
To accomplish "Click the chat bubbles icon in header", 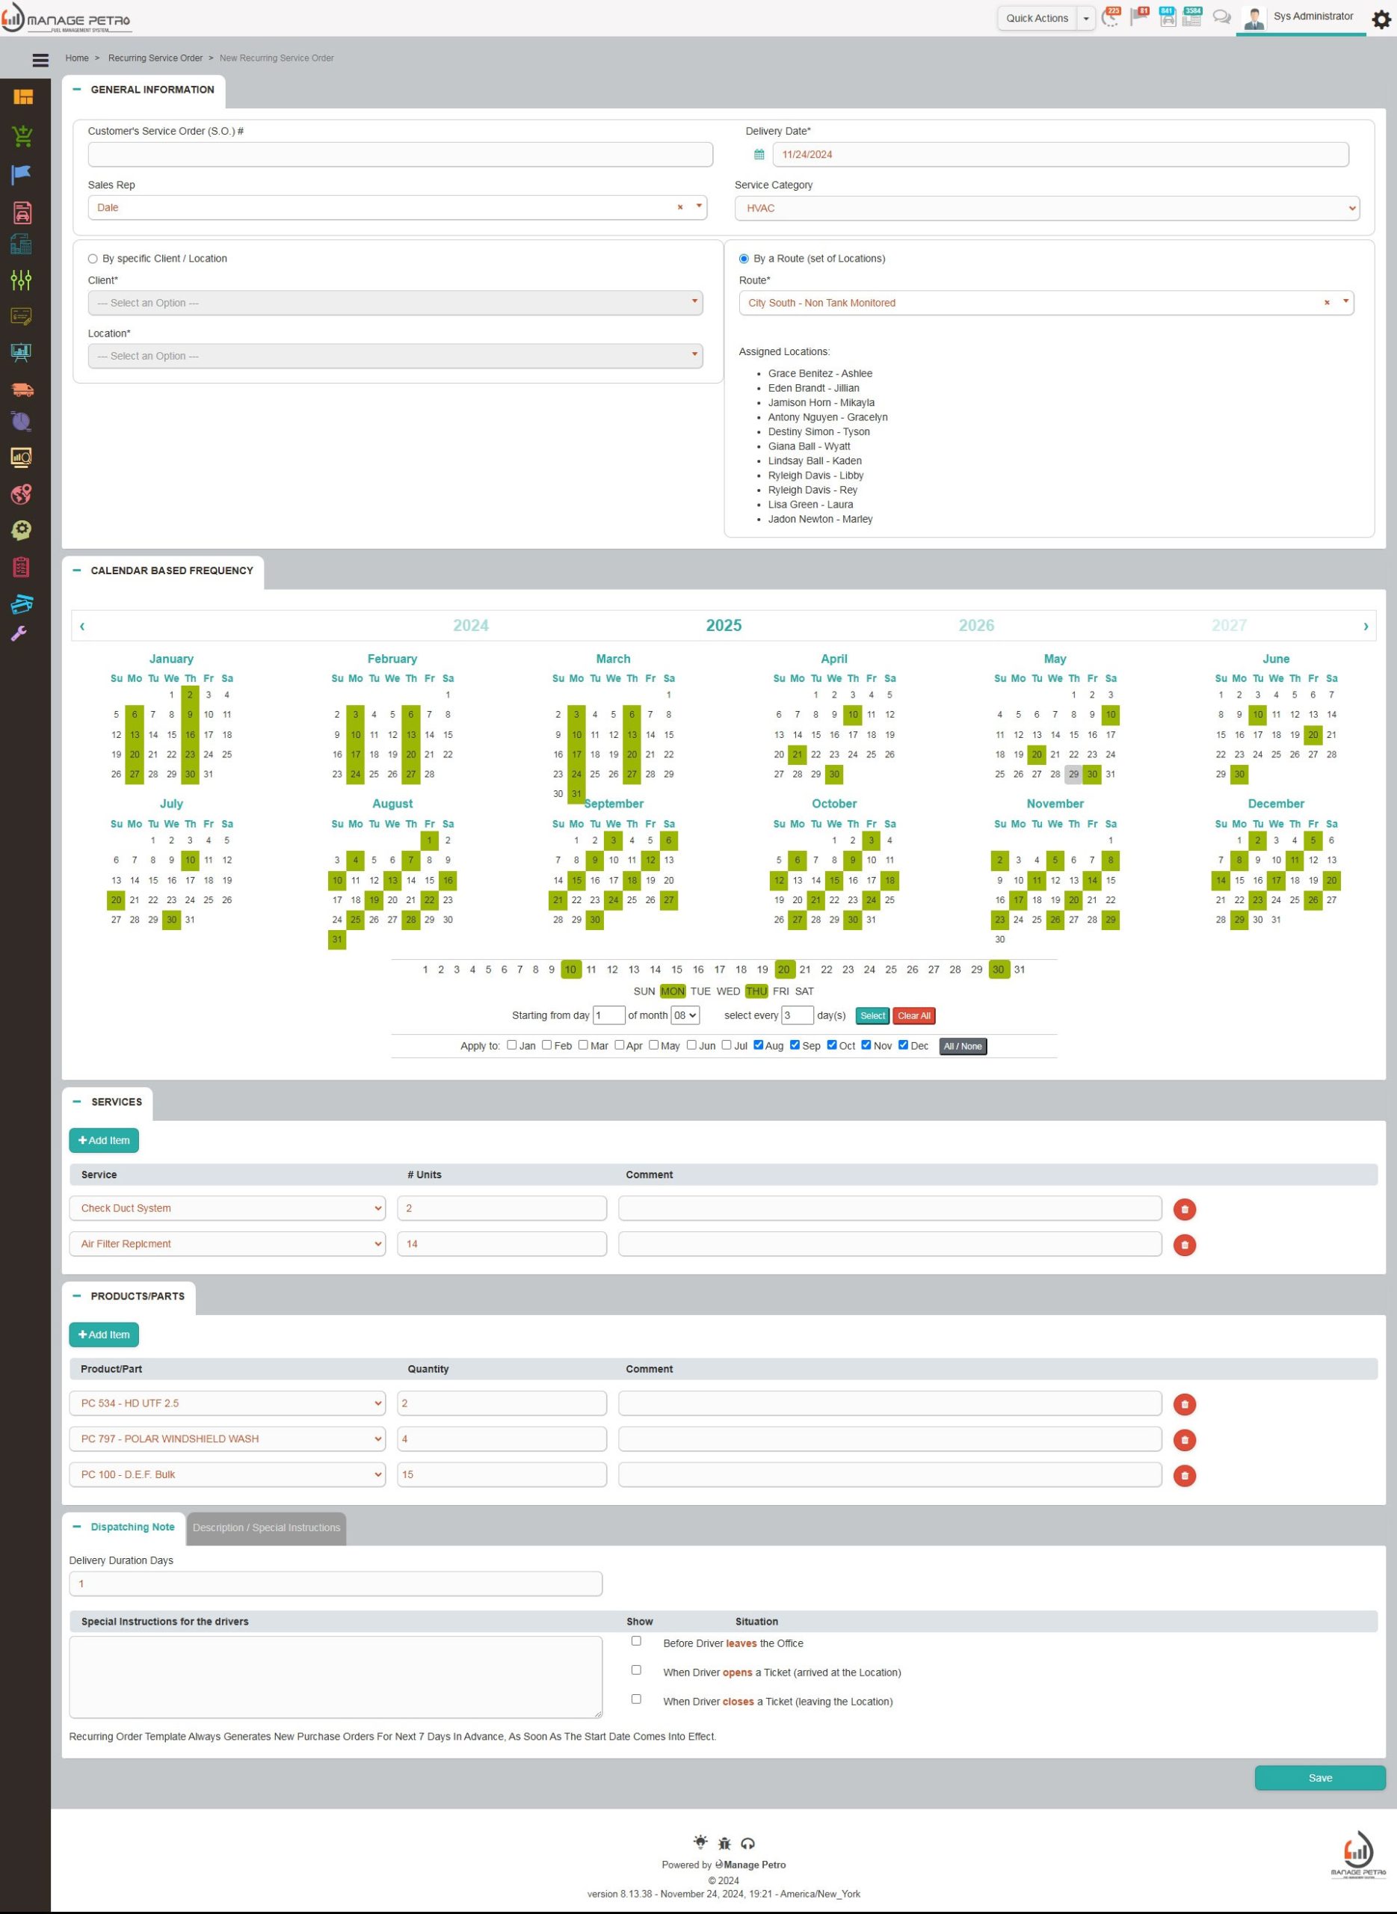I will pos(1221,18).
